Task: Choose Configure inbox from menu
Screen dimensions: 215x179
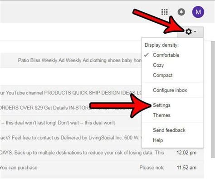Action: pyautogui.click(x=172, y=90)
